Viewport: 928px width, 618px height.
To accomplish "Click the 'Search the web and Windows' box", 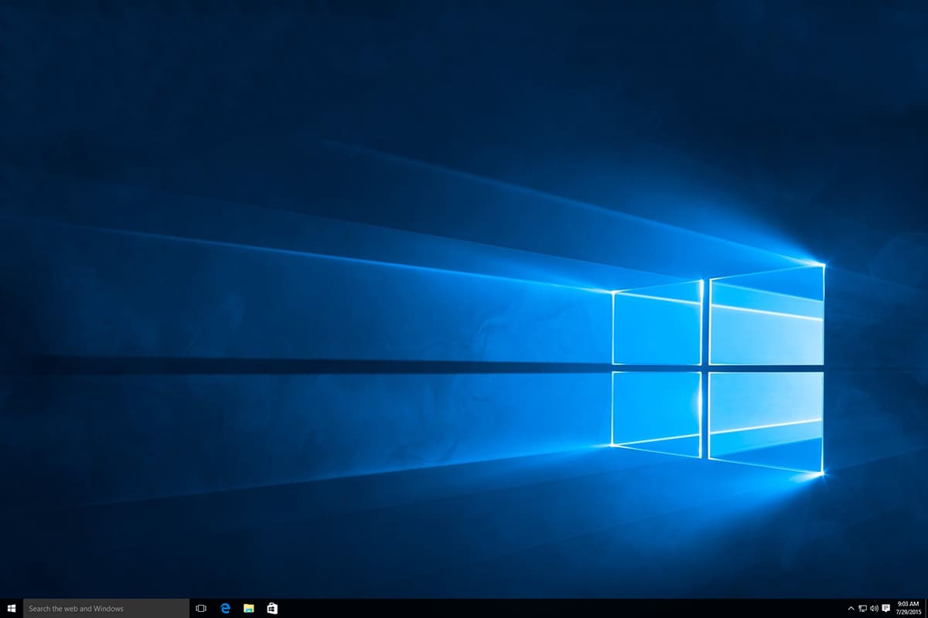I will [106, 609].
